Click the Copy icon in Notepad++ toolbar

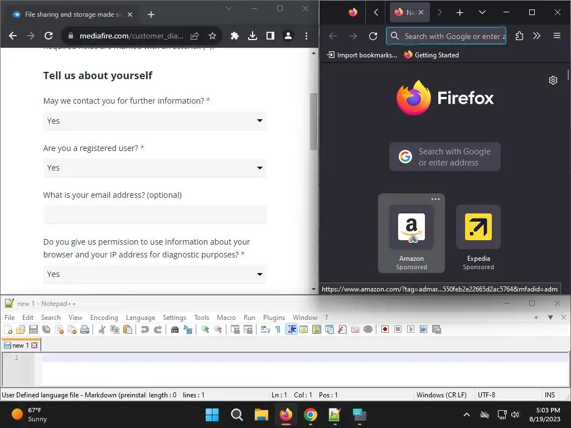click(115, 329)
